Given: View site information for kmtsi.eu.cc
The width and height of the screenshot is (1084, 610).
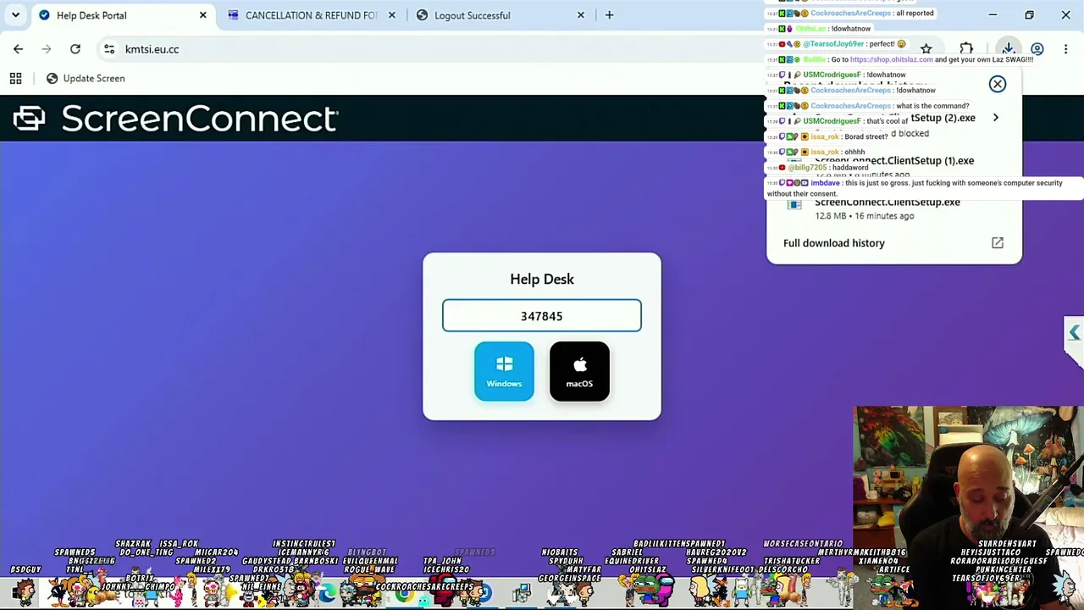Looking at the screenshot, I should click(109, 49).
